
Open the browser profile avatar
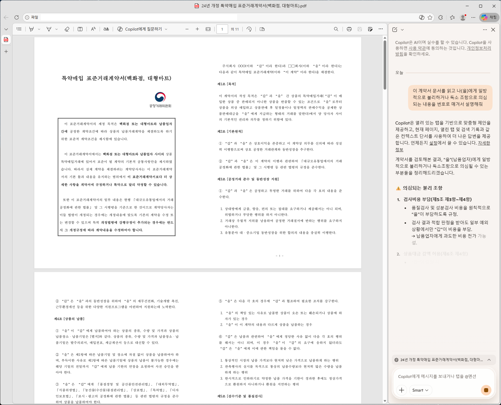(463, 17)
